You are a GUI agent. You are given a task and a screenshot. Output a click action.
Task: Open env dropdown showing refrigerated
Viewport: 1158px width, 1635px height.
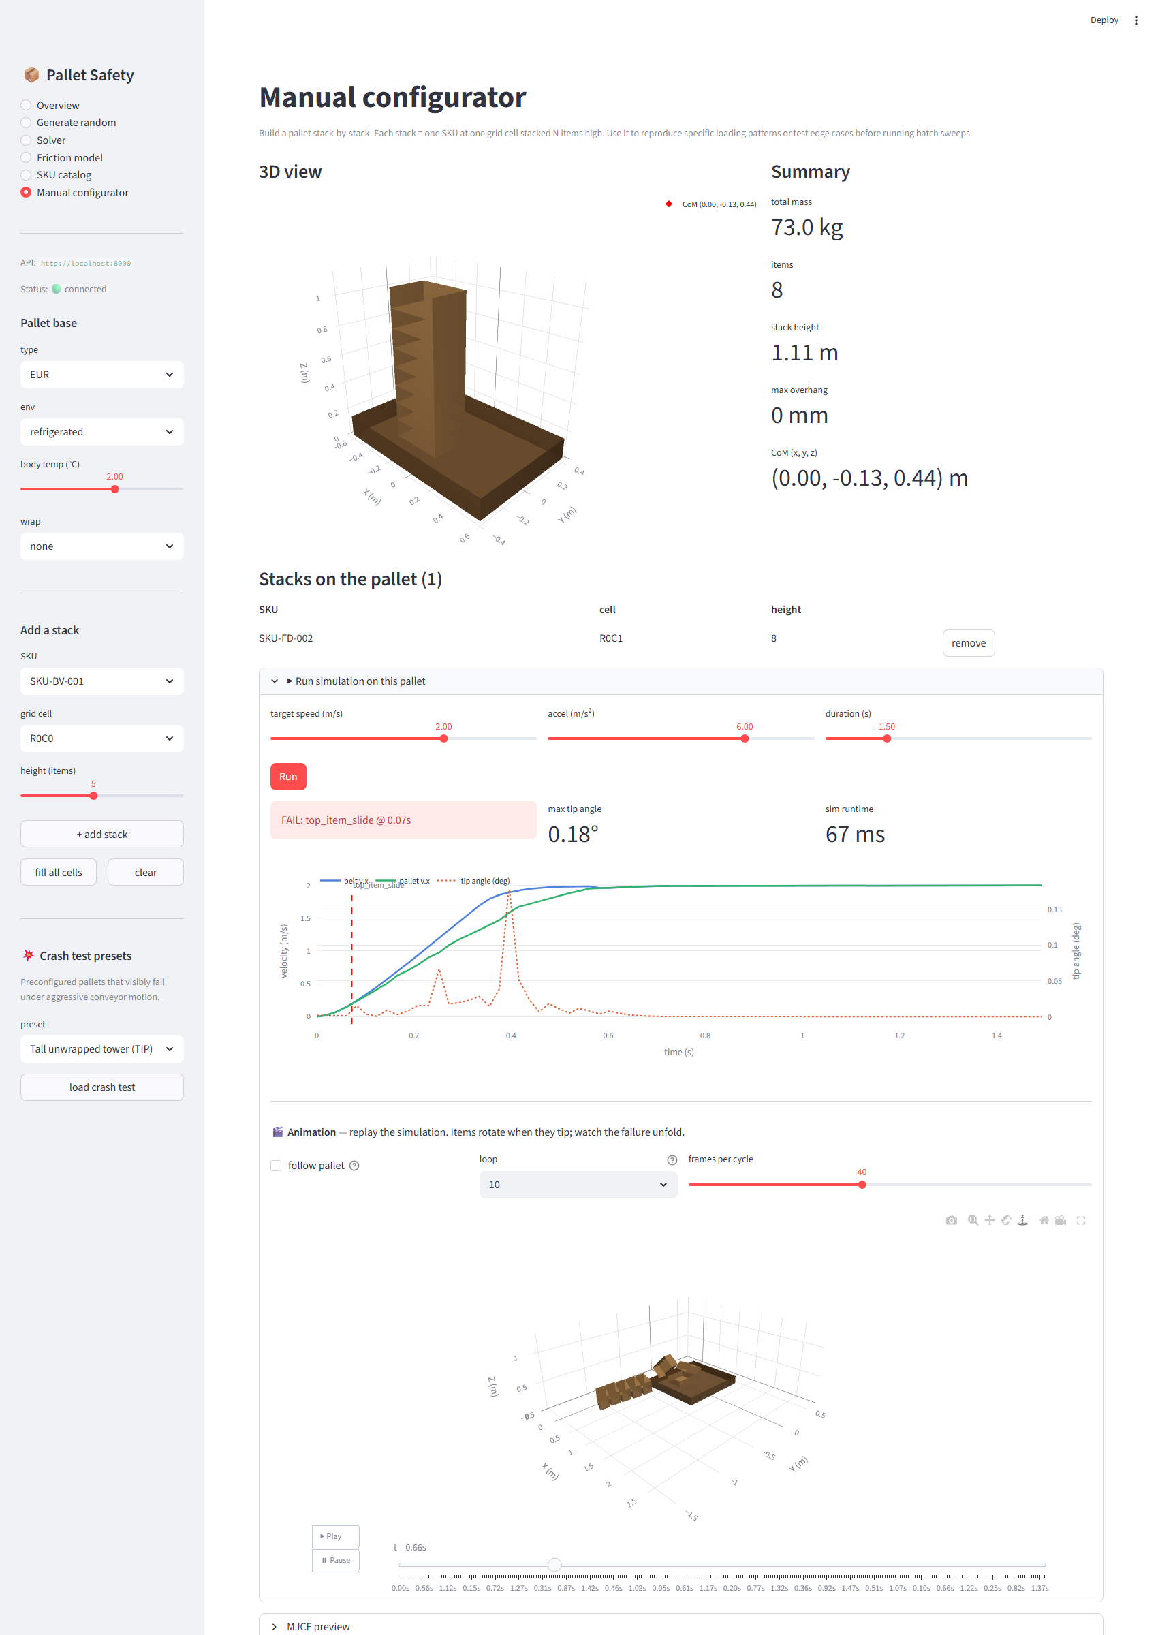pyautogui.click(x=102, y=431)
